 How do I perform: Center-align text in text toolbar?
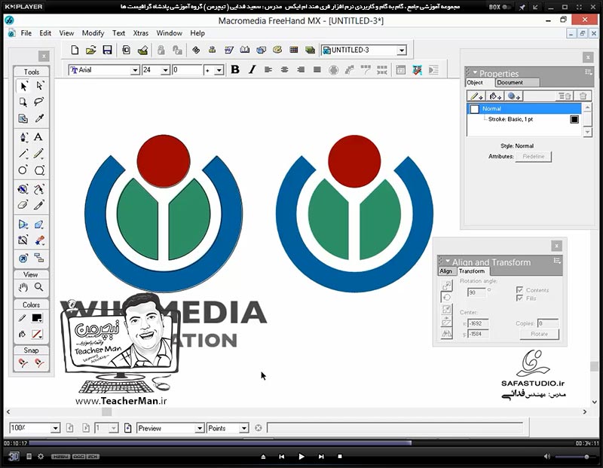(x=285, y=69)
